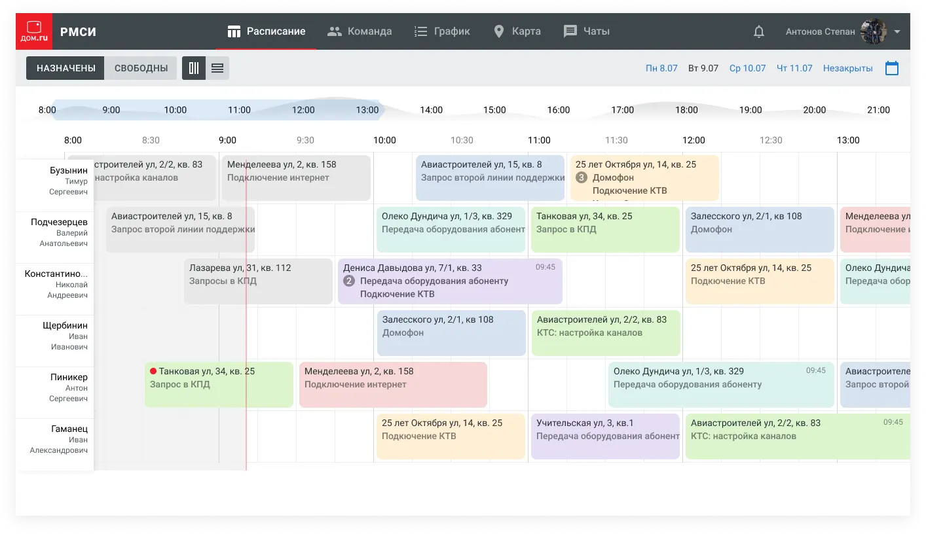The height and width of the screenshot is (534, 926).
Task: Click the 12:00 hour header label
Action: (694, 140)
